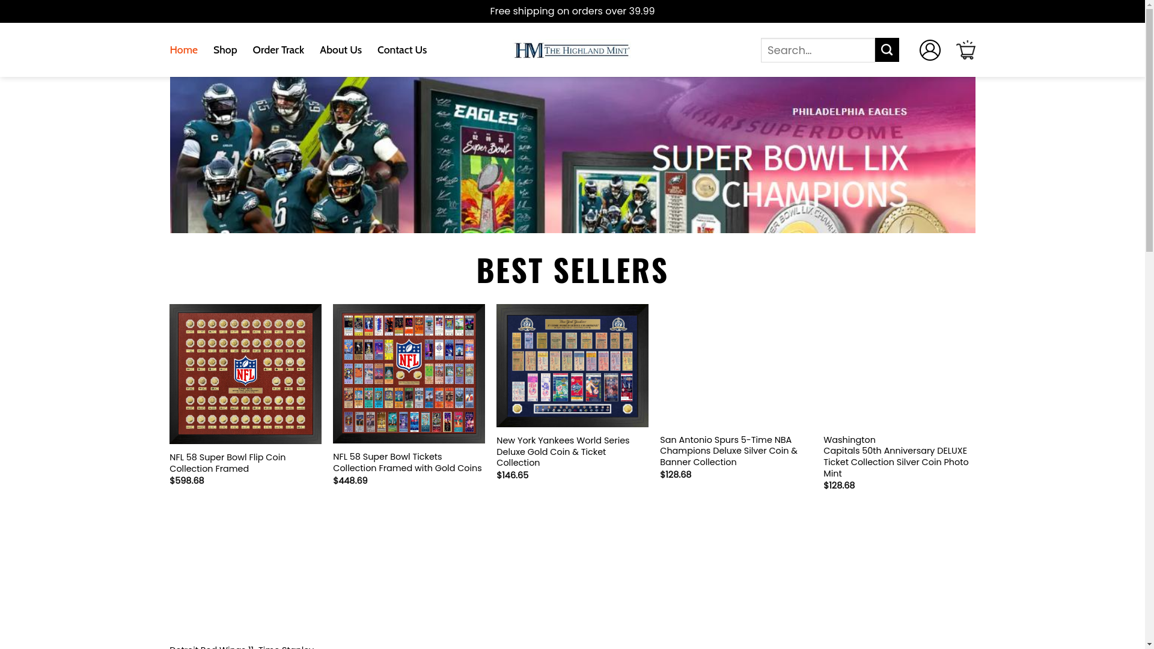This screenshot has width=1154, height=649.
Task: Open Washington Capitals 50th Anniversary product link
Action: pos(896,457)
